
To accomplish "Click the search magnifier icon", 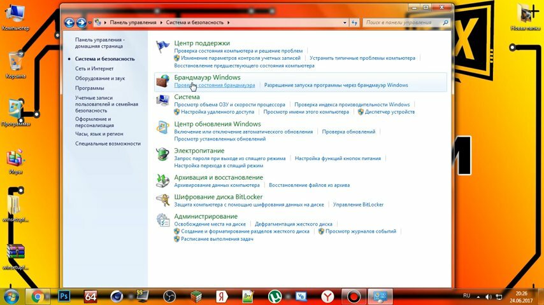I will (x=445, y=22).
